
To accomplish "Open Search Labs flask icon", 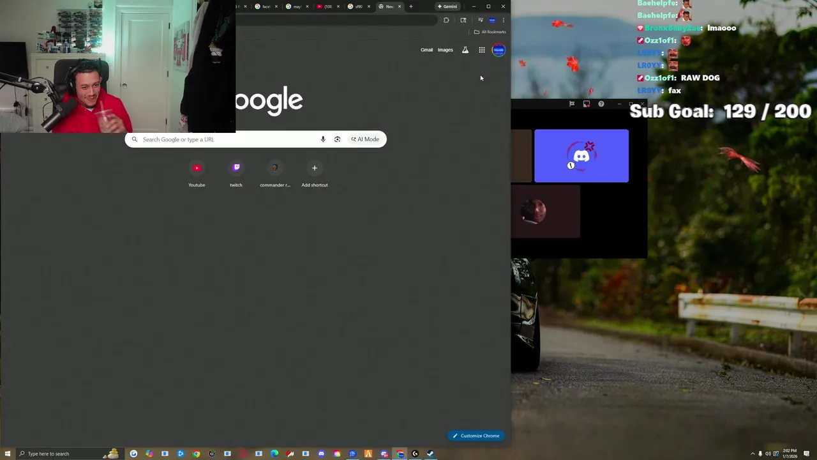I will [x=465, y=50].
